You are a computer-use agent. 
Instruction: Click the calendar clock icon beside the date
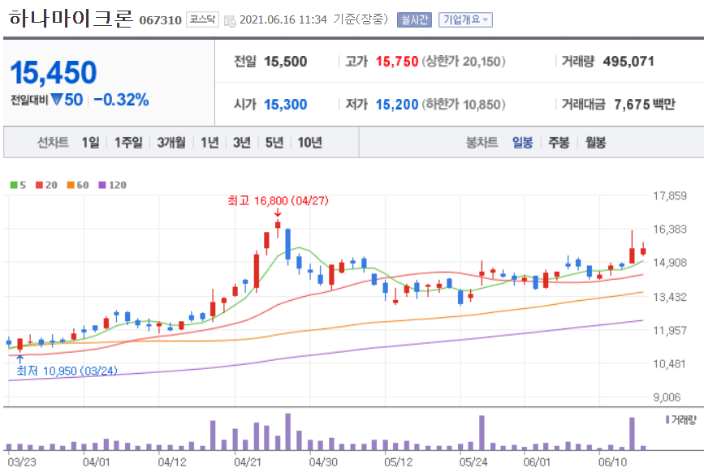[230, 20]
